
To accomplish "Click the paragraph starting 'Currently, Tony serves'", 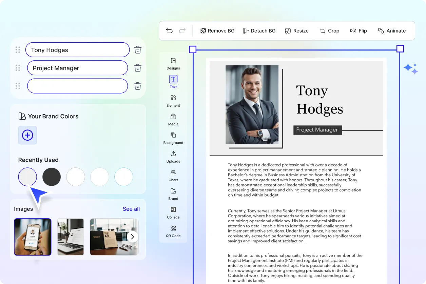I will pos(294,226).
